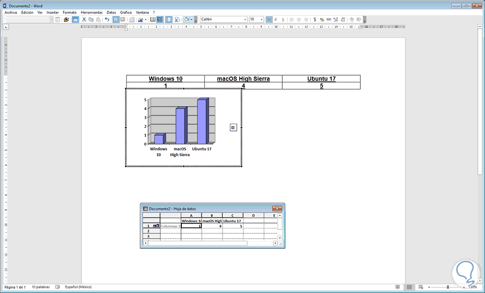Screen dimensions: 485x293
Task: Click the Currency Style dollar icon
Action: [x=315, y=19]
